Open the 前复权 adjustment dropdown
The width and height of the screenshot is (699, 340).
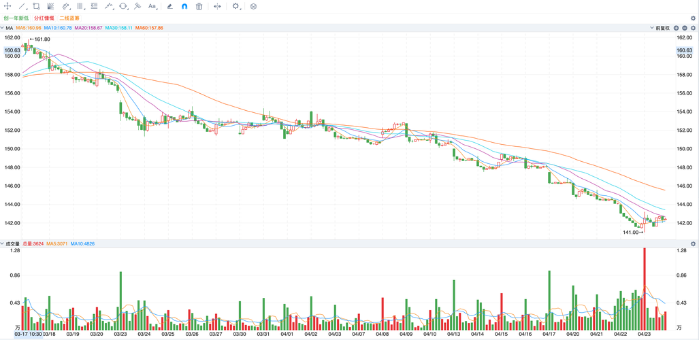pos(660,28)
